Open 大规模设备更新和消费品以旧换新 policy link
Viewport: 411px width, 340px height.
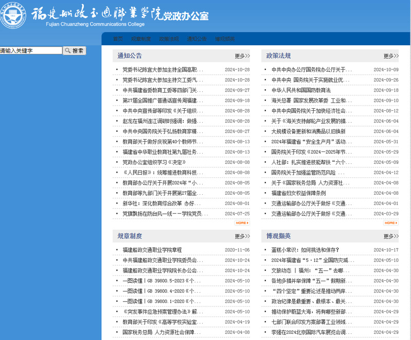click(308, 131)
